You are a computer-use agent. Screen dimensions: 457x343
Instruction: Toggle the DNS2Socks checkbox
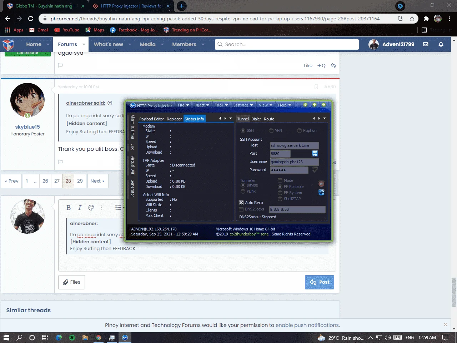click(x=241, y=209)
